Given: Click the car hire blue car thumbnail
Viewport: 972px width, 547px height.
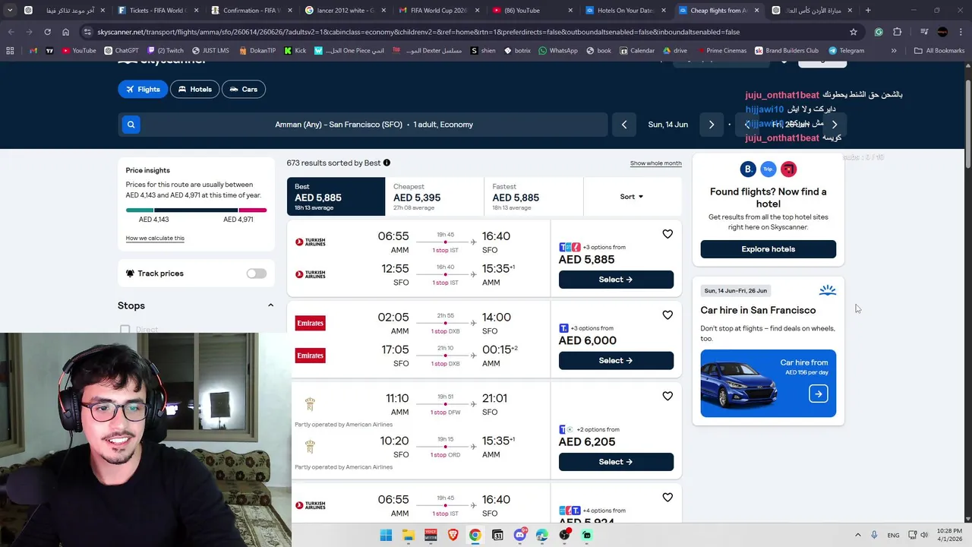Looking at the screenshot, I should point(737,385).
